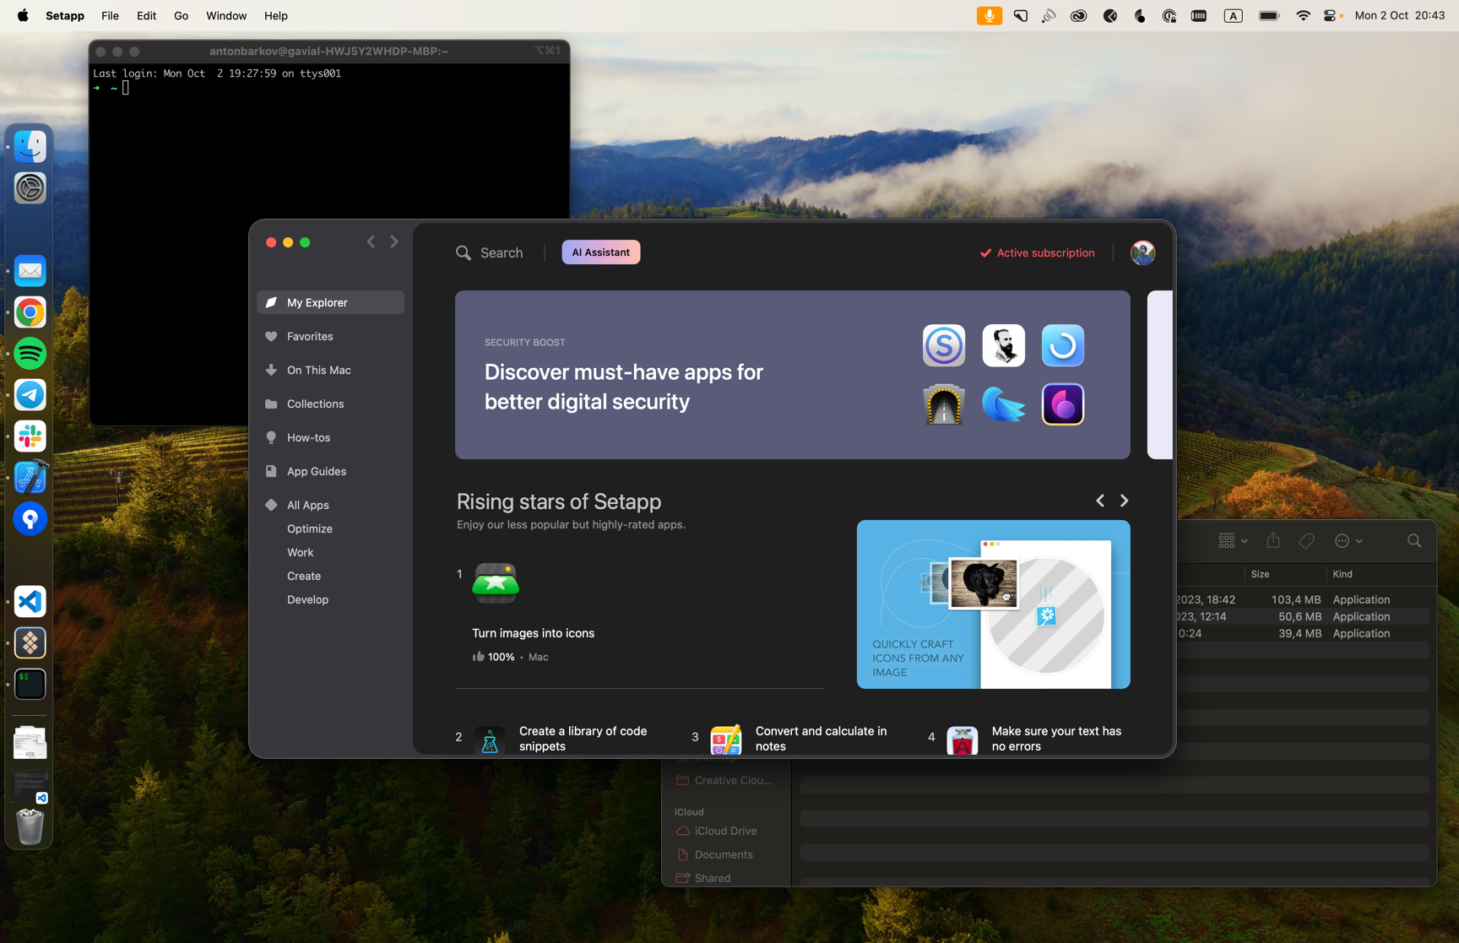Open Finder action menu dropdown
The height and width of the screenshot is (943, 1459).
(x=1348, y=541)
